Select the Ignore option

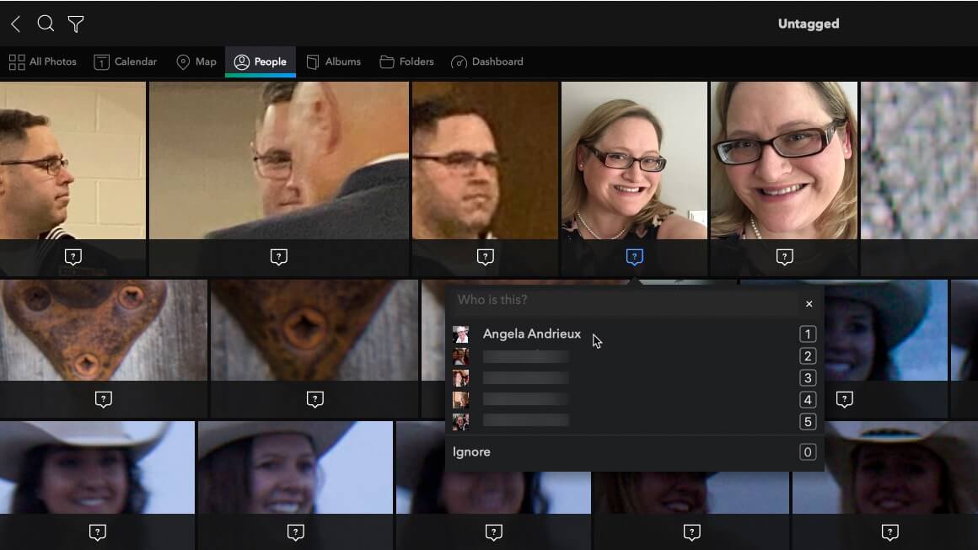click(x=471, y=452)
